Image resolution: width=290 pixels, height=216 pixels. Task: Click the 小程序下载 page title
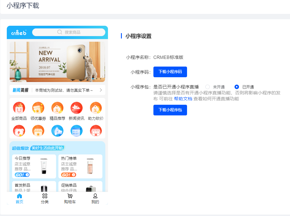[23, 6]
